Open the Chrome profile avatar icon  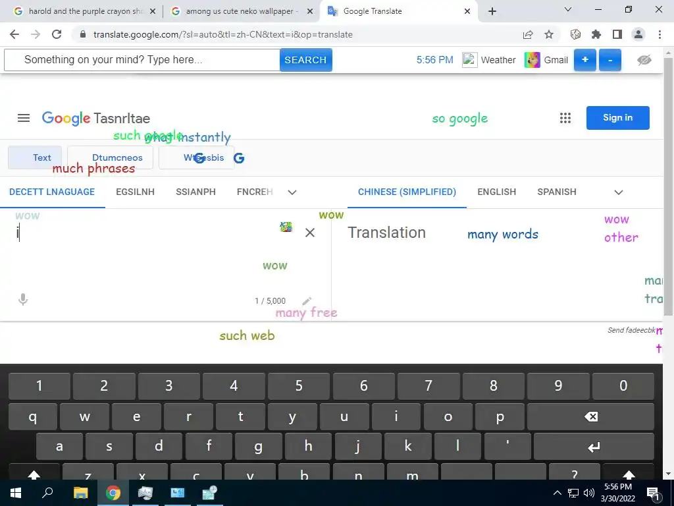tap(638, 34)
